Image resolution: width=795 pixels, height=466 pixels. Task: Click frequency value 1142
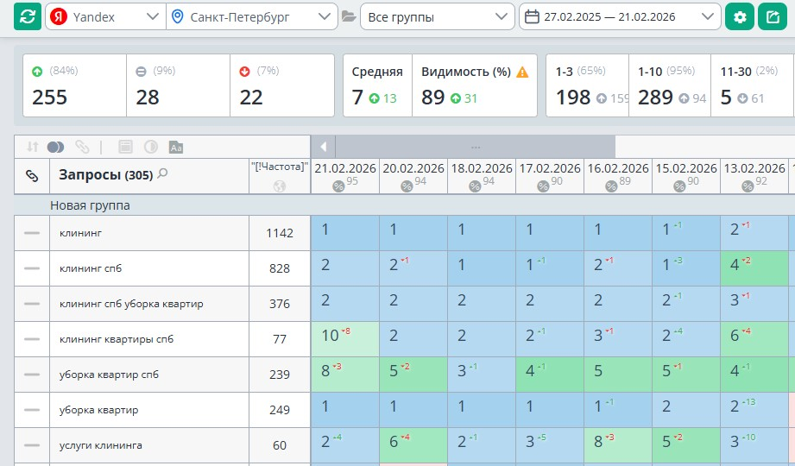click(x=280, y=233)
